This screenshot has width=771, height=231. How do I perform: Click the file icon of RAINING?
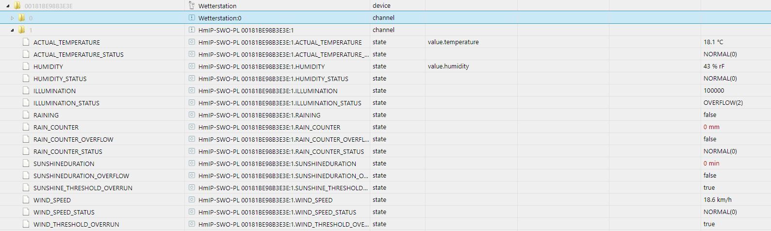pyautogui.click(x=26, y=115)
